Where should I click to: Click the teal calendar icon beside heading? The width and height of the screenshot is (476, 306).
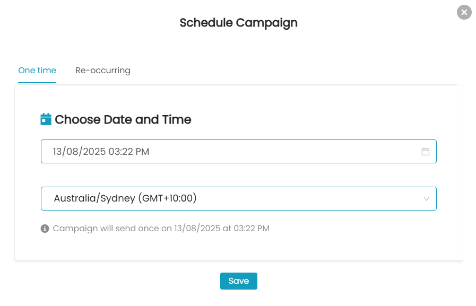46,119
